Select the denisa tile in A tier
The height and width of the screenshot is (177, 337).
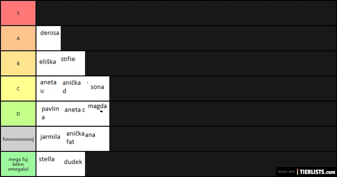49,38
